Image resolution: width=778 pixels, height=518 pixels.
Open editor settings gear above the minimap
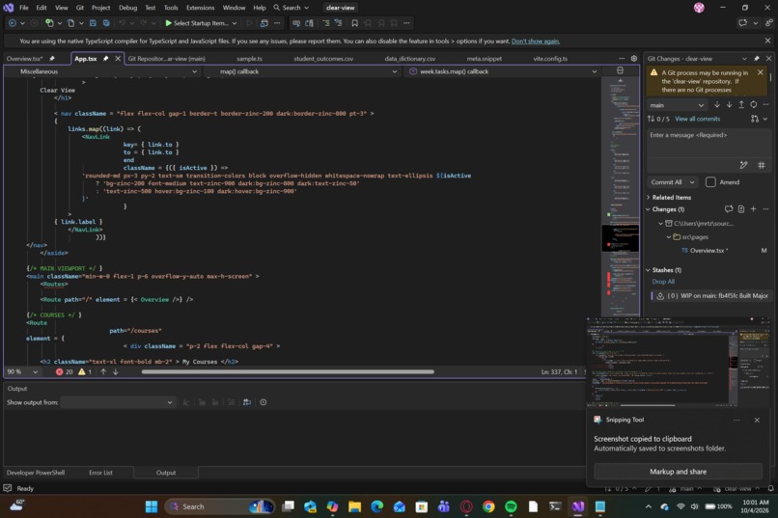(634, 59)
